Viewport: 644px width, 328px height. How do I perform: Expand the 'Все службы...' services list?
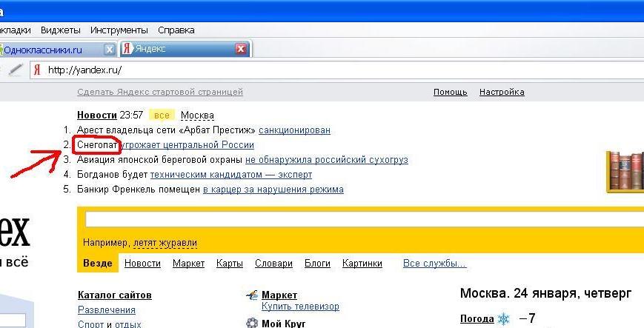pos(434,264)
